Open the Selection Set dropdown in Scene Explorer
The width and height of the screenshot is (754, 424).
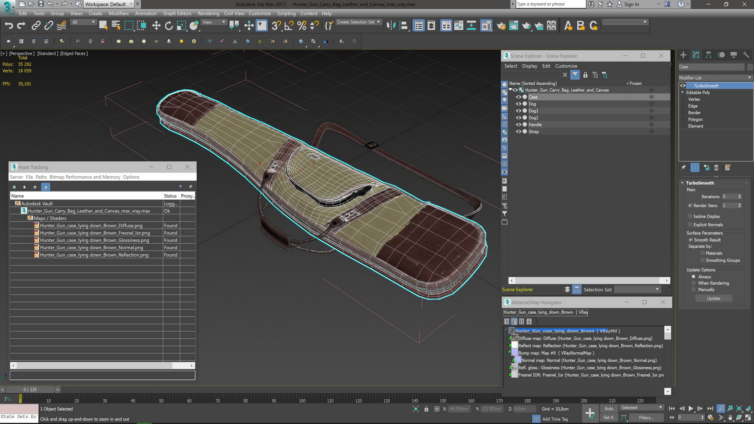coord(637,289)
